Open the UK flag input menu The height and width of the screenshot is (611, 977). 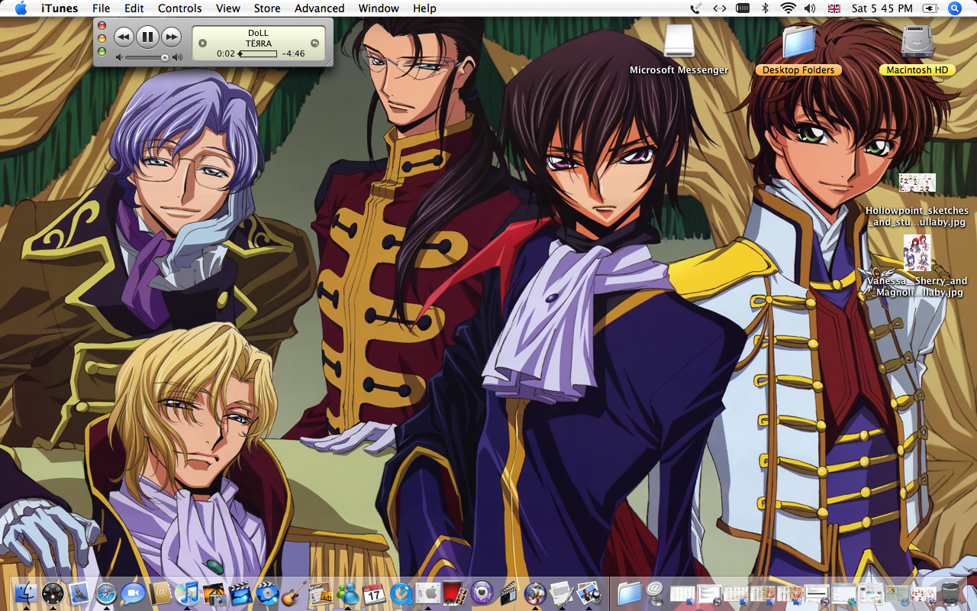pyautogui.click(x=834, y=8)
